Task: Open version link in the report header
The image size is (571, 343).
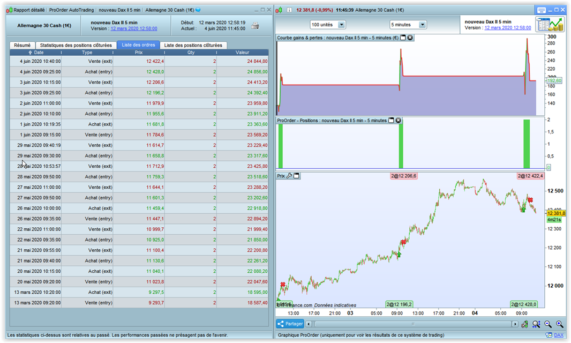Action: point(134,28)
